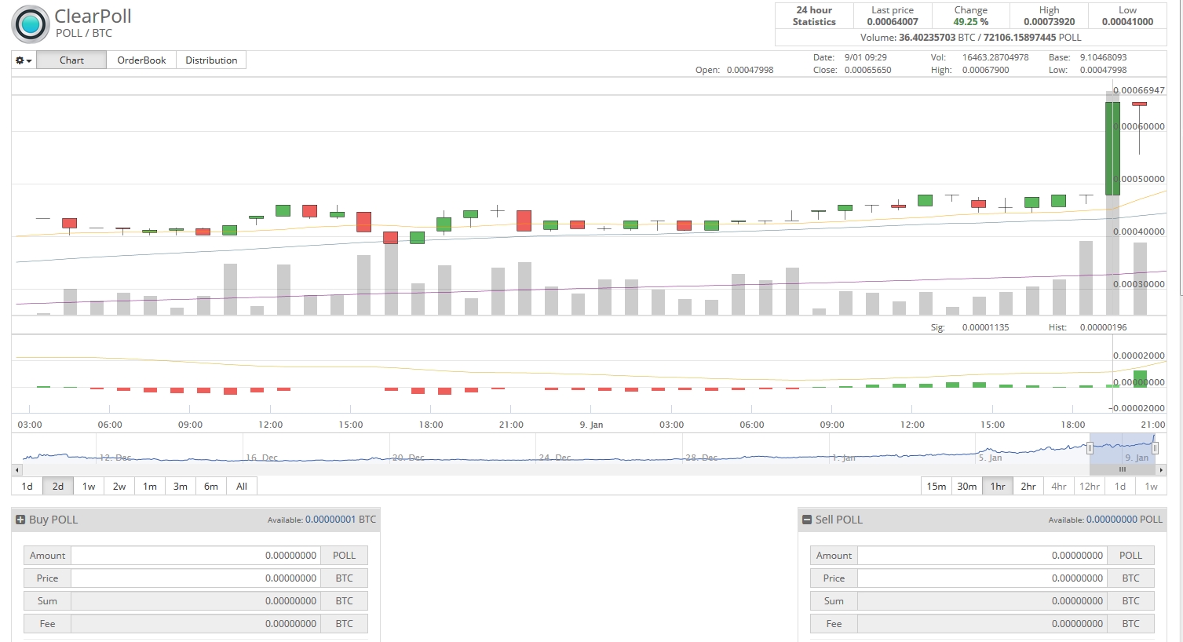Viewport: 1183px width, 642px height.
Task: Click the plus icon beside Buy POLL
Action: click(x=21, y=520)
